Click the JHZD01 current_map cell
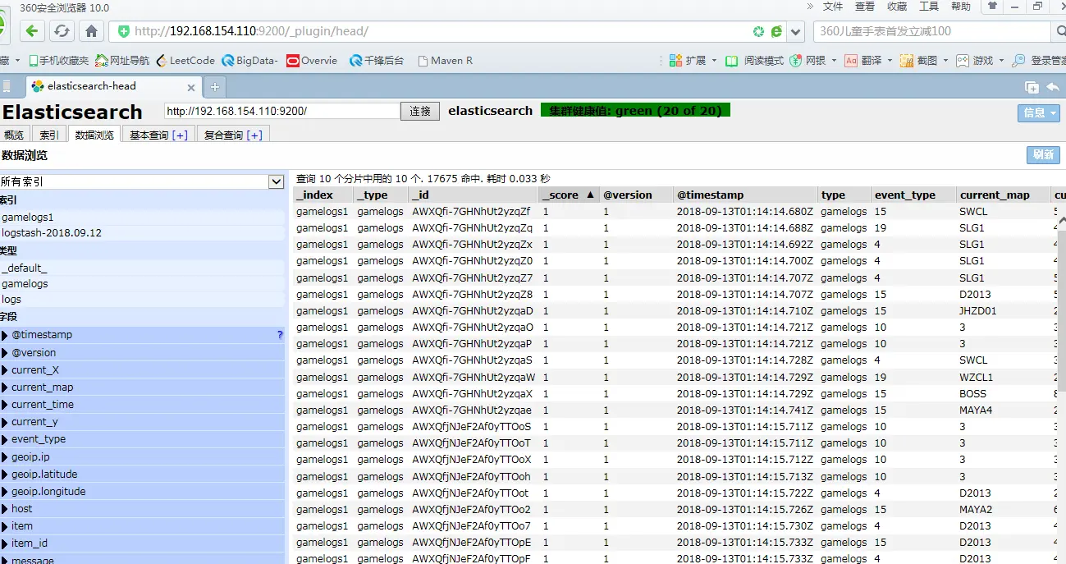 pyautogui.click(x=1003, y=310)
